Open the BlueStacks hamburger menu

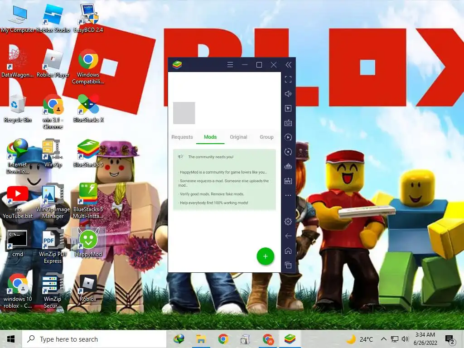pyautogui.click(x=230, y=64)
